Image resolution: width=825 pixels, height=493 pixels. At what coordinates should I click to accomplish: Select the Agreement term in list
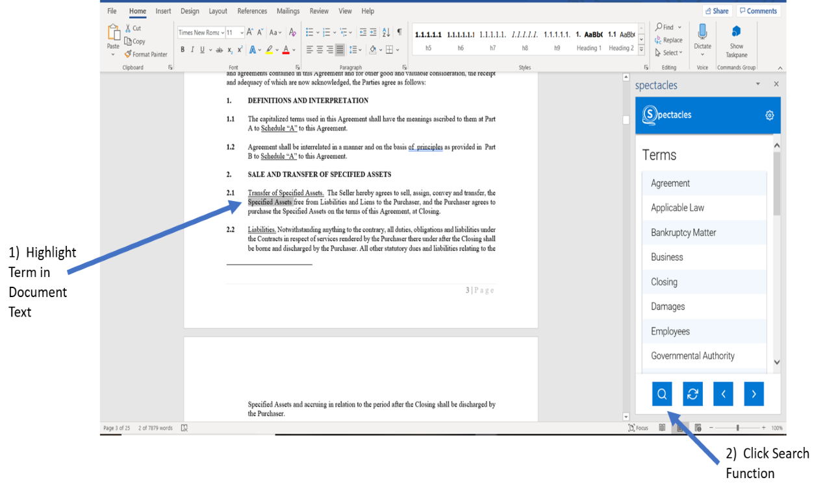704,184
